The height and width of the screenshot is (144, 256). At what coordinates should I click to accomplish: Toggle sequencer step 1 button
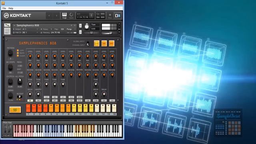pos(28,108)
